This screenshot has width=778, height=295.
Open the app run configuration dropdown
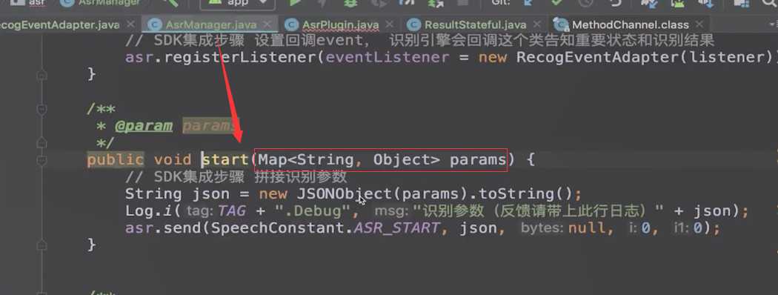click(237, 4)
